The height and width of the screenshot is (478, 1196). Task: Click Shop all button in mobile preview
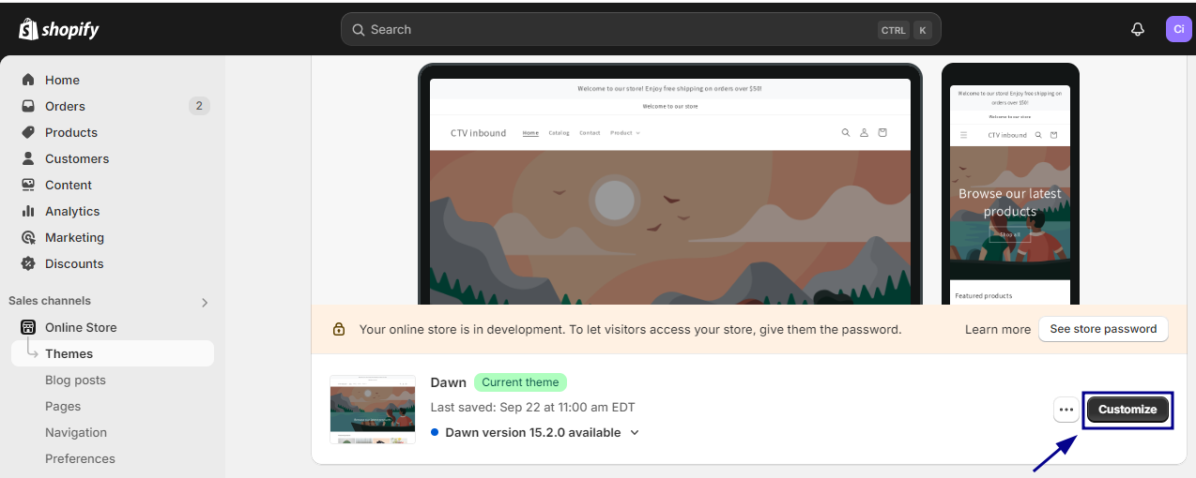pos(1009,234)
